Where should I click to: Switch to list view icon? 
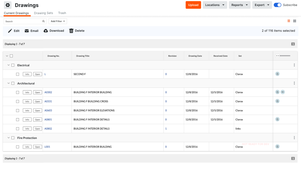tap(289, 21)
